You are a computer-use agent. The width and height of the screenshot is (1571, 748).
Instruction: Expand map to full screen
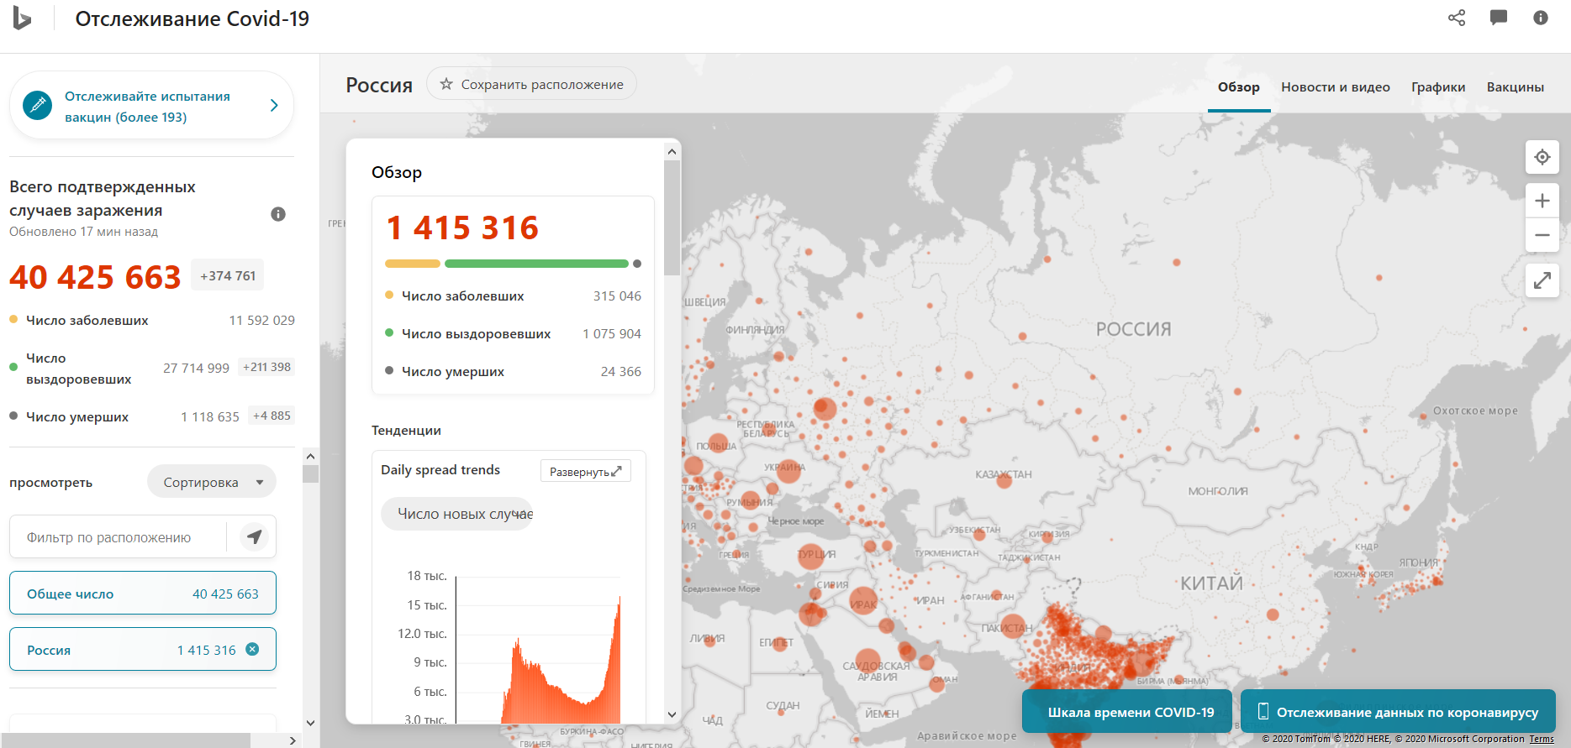pos(1542,280)
